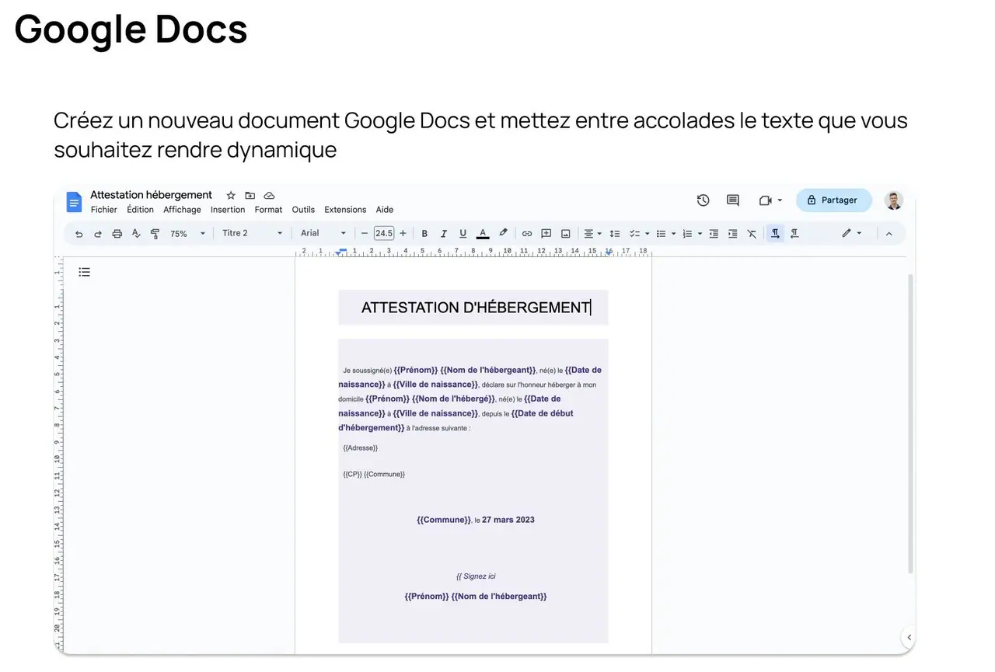Open the highlight color picker

[503, 233]
